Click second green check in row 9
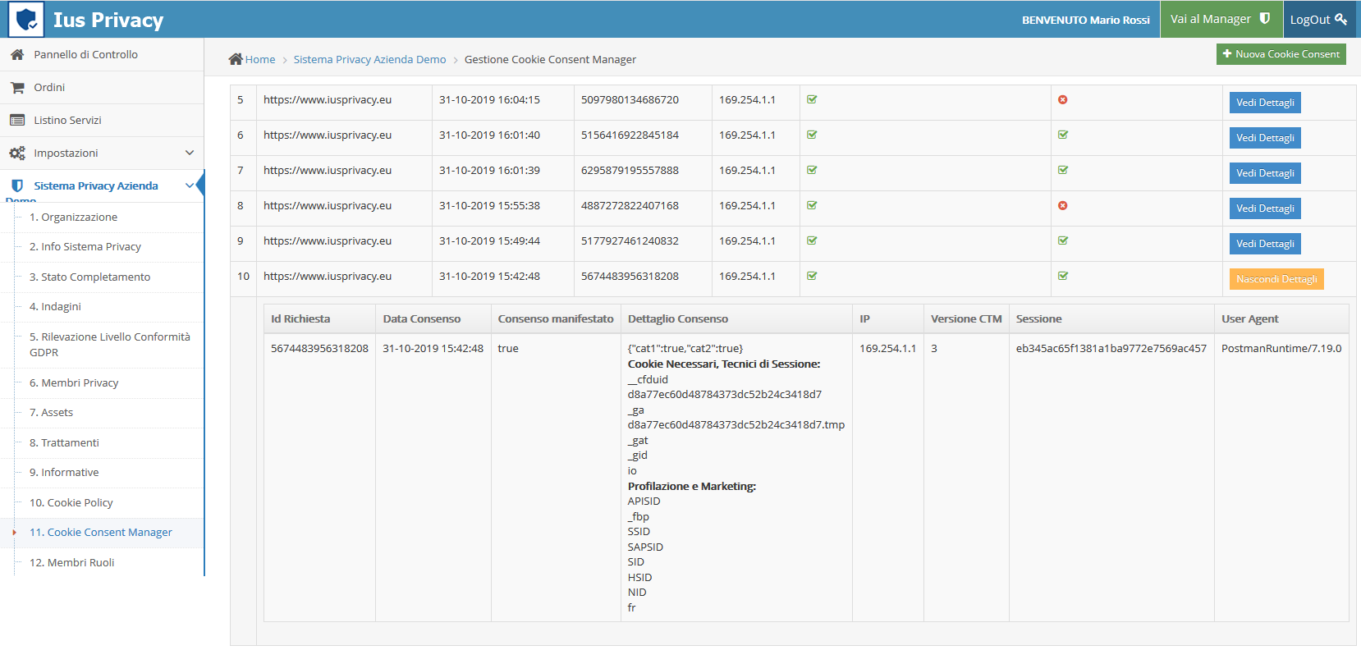 [1063, 240]
